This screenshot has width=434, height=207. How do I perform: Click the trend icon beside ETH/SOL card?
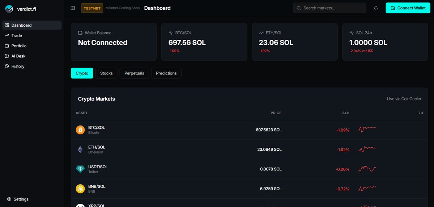(261, 33)
